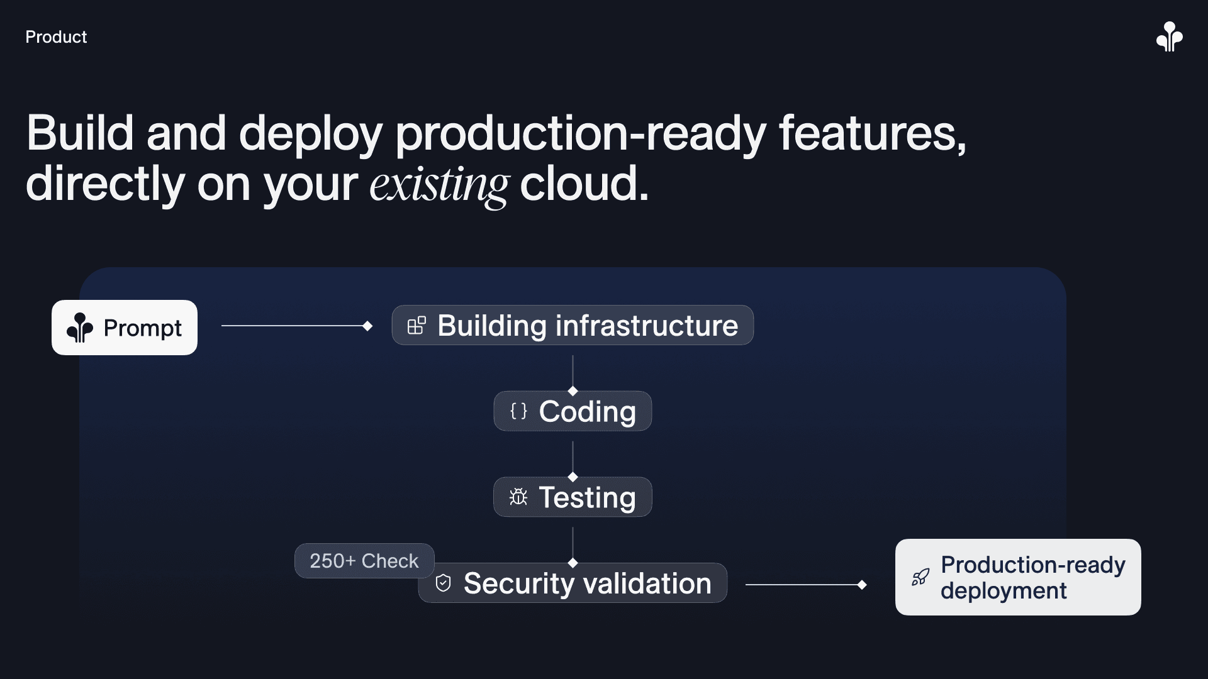Screen dimensions: 1208x679
Task: Click the bug icon beside Testing
Action: point(518,497)
